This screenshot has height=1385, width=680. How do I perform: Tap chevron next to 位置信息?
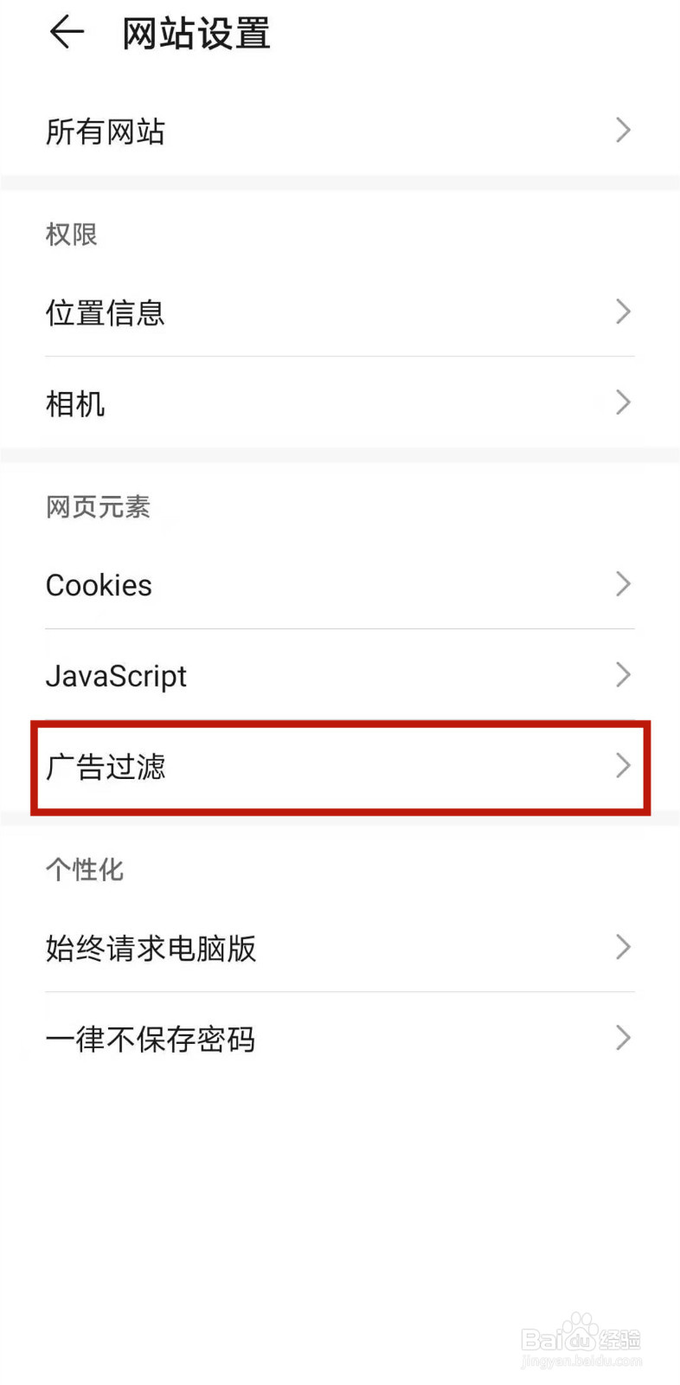(623, 312)
